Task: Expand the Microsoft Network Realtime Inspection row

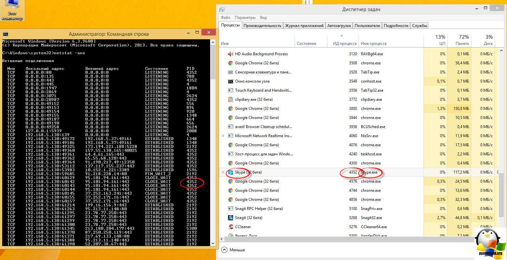Action: click(x=223, y=136)
